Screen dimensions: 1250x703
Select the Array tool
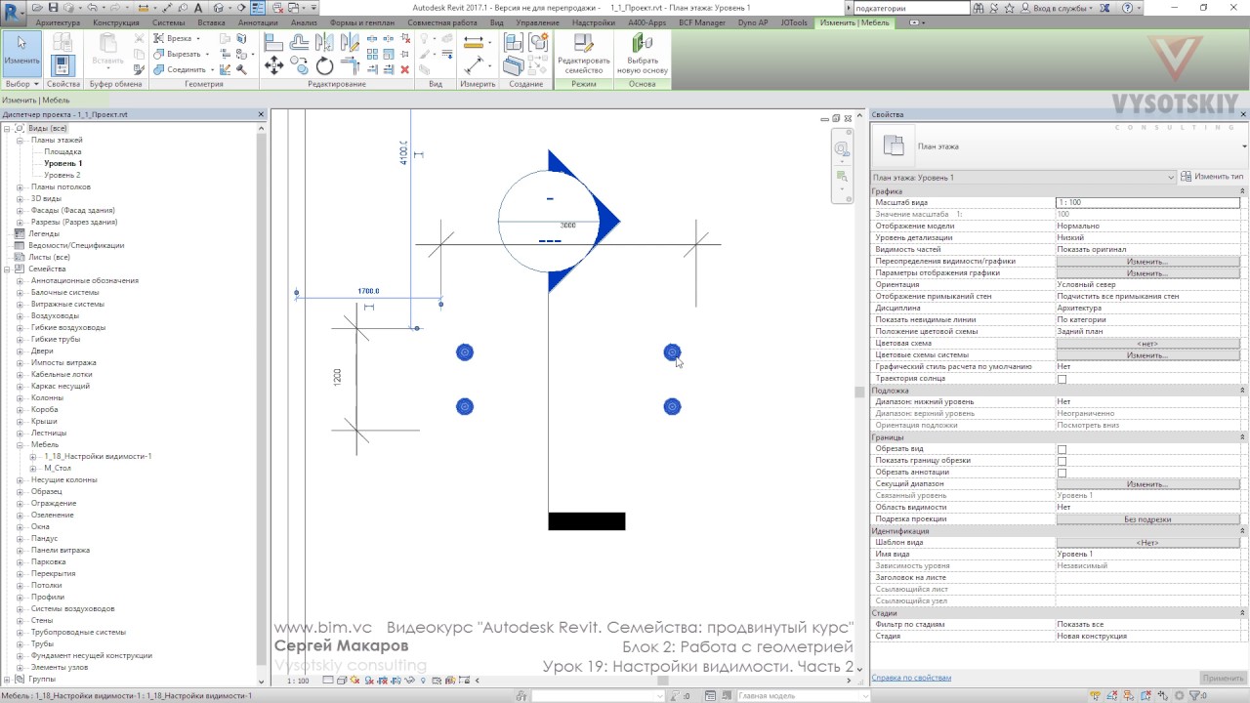372,53
